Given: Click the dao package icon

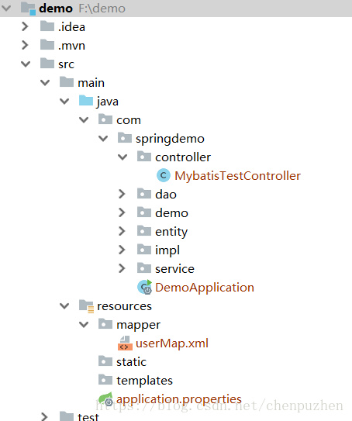Looking at the screenshot, I should (x=144, y=194).
